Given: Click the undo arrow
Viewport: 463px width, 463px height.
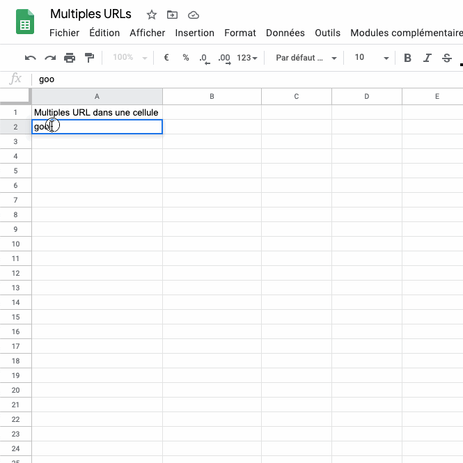Looking at the screenshot, I should pyautogui.click(x=31, y=58).
